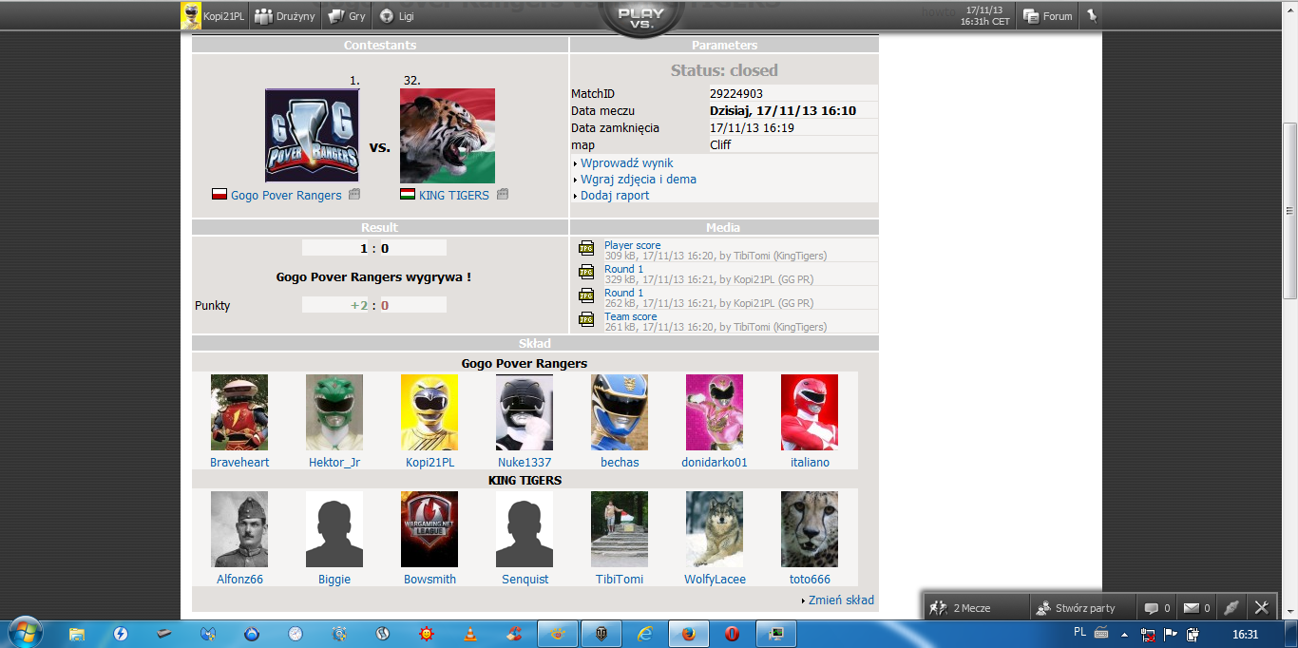1298x648 pixels.
Task: Open the Forum menu item
Action: click(x=1048, y=16)
